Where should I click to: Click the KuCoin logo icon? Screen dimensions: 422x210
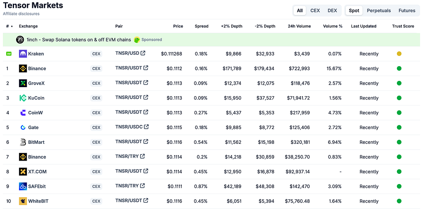(x=23, y=98)
